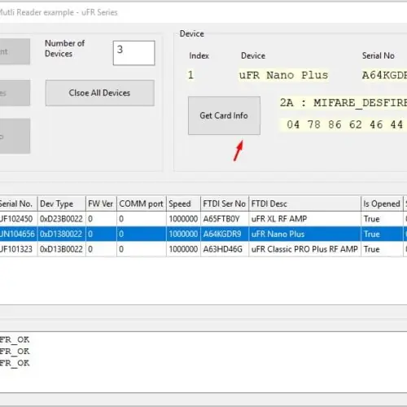Viewport: 407px width, 407px height.
Task: Click the UF102450 serial number cell
Action: point(18,219)
